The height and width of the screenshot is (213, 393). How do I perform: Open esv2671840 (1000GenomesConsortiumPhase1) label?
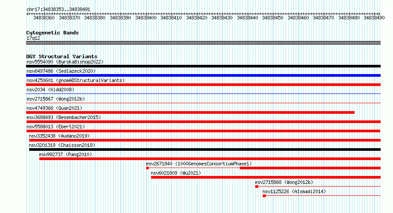tap(199, 164)
